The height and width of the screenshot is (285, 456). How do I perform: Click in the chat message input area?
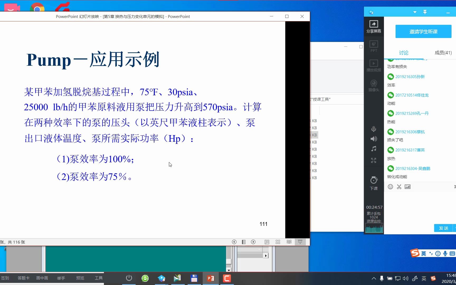[420, 207]
